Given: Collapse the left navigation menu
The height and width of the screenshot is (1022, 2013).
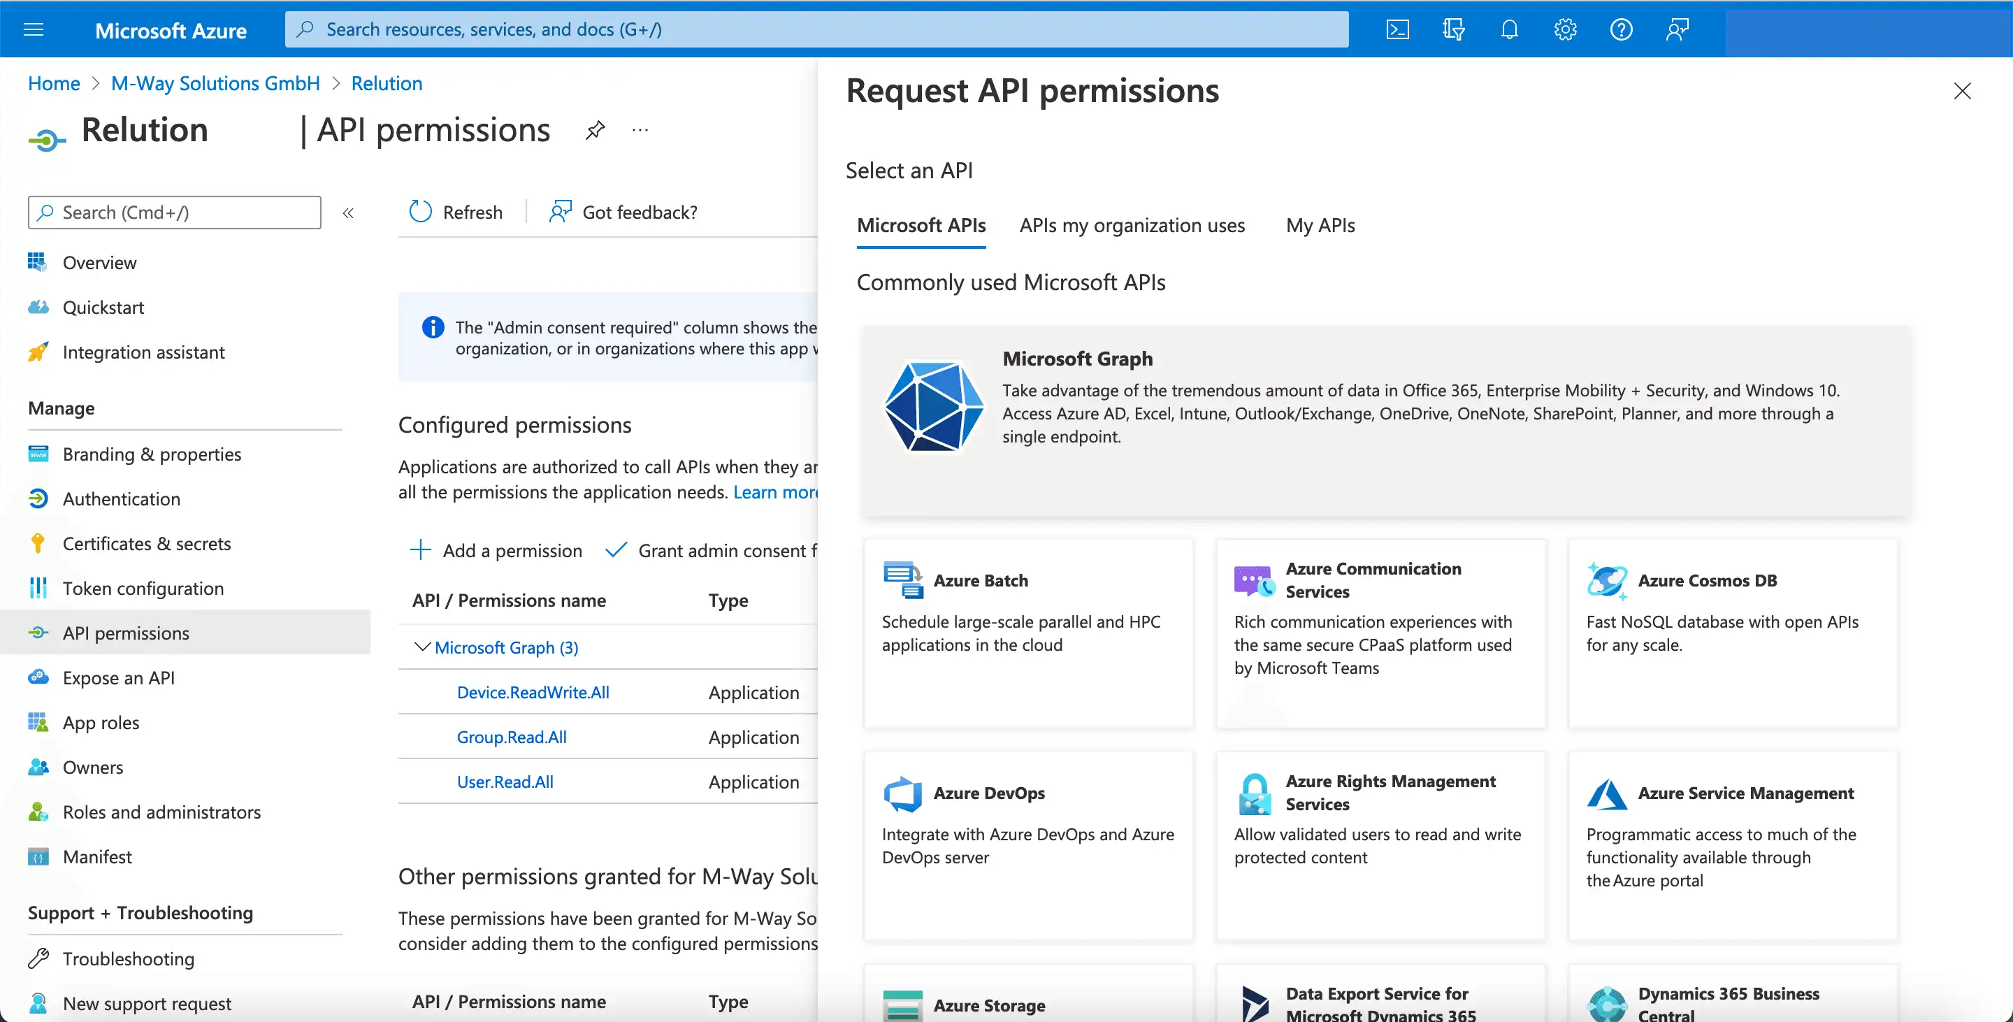Looking at the screenshot, I should click(x=349, y=213).
